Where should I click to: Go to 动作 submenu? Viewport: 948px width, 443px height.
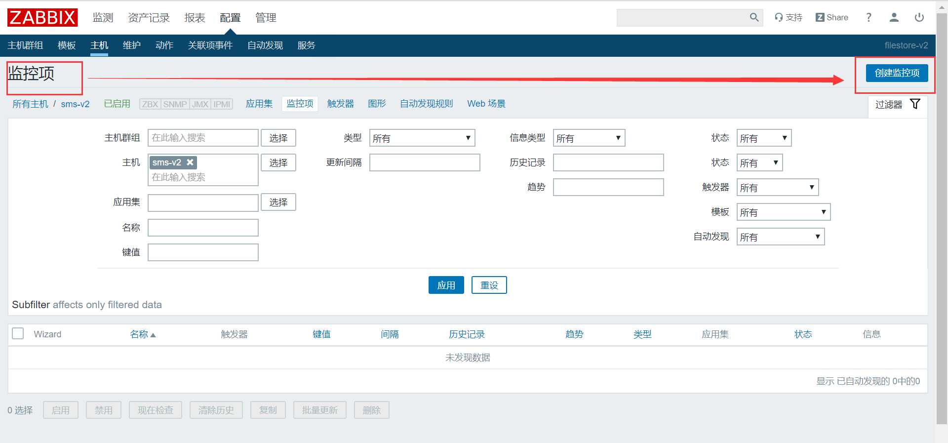pos(164,45)
